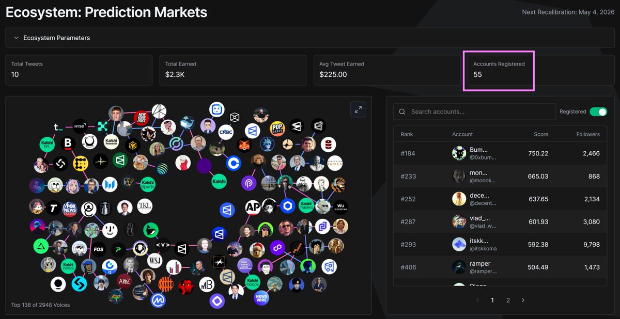Viewport: 620px width, 319px height.
Task: Open the New York Post bubble
Action: [141, 118]
